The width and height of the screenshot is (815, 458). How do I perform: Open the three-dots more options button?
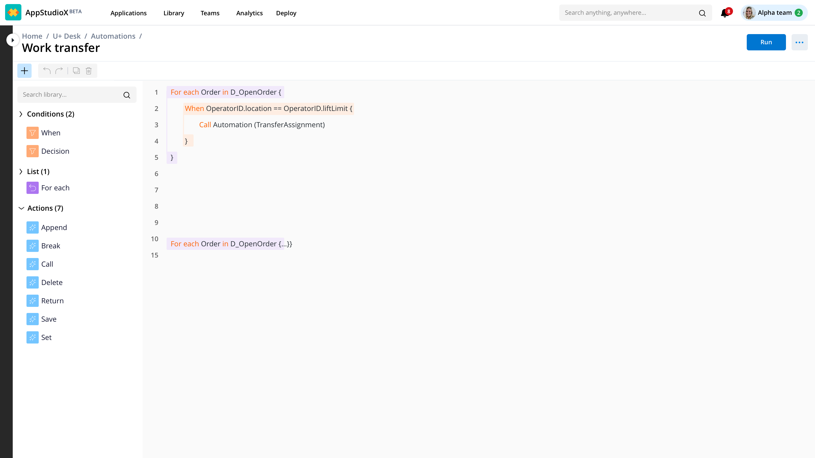(799, 42)
